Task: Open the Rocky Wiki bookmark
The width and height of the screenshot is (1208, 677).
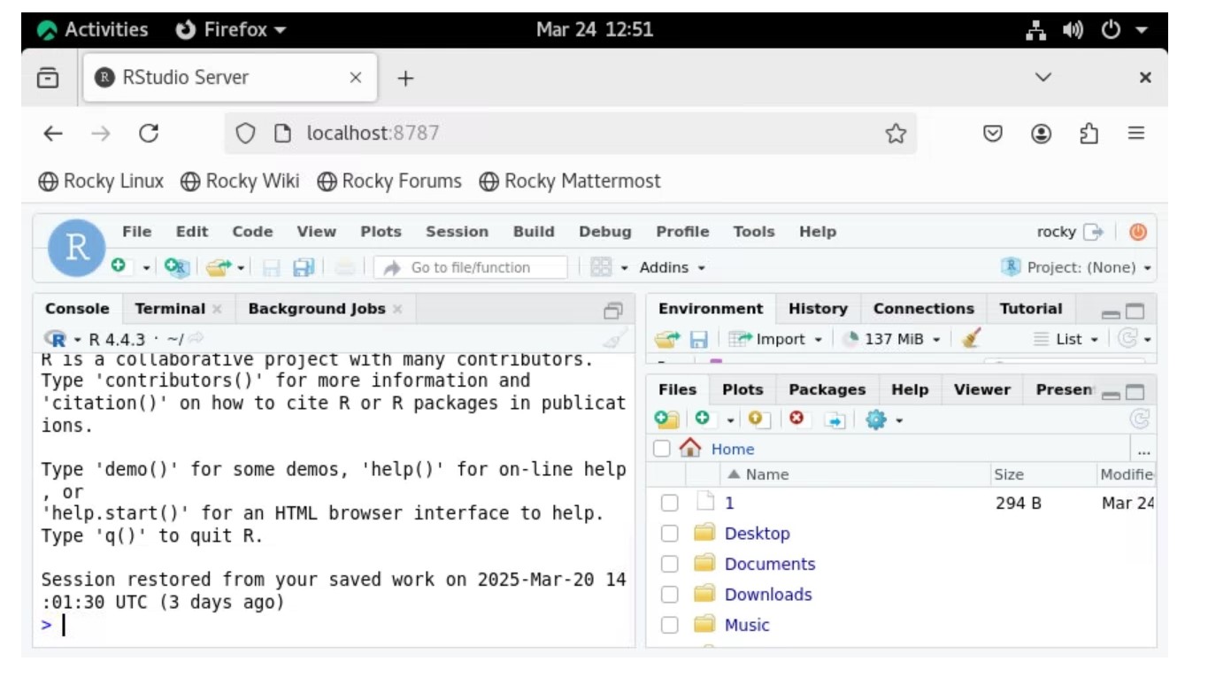Action: (240, 181)
